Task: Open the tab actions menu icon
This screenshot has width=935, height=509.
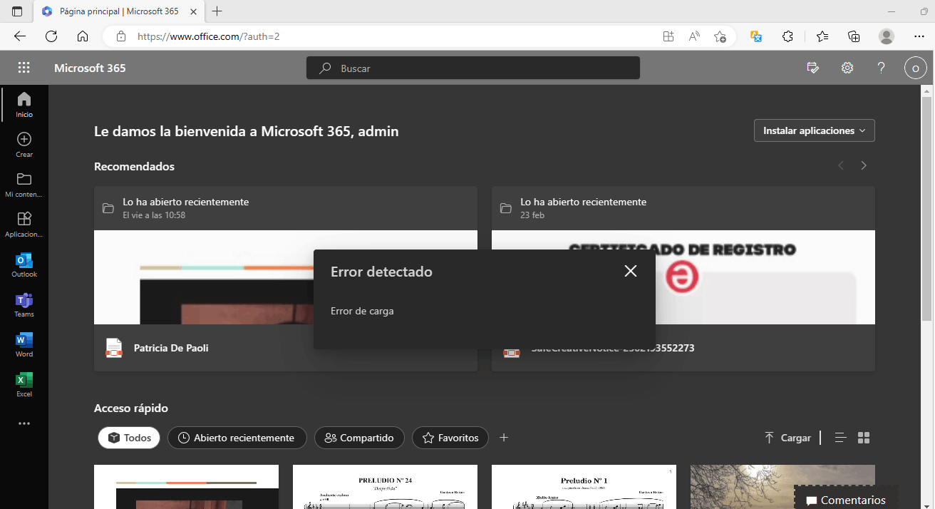Action: pyautogui.click(x=17, y=11)
